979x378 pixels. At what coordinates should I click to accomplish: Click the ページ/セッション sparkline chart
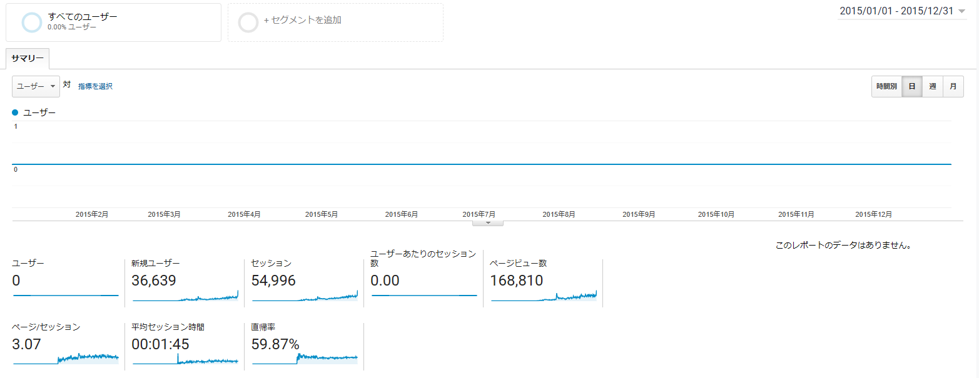[x=66, y=358]
